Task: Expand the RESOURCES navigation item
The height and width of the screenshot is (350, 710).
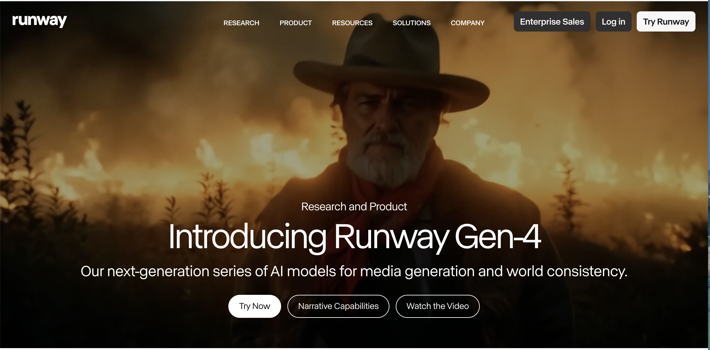Action: coord(352,23)
